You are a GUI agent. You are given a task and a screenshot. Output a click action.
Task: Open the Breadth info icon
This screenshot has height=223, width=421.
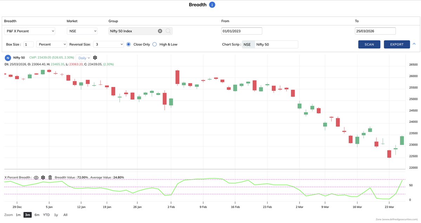coord(212,5)
